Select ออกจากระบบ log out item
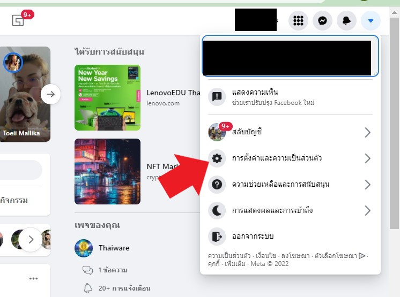Image resolution: width=400 pixels, height=297 pixels. (290, 237)
